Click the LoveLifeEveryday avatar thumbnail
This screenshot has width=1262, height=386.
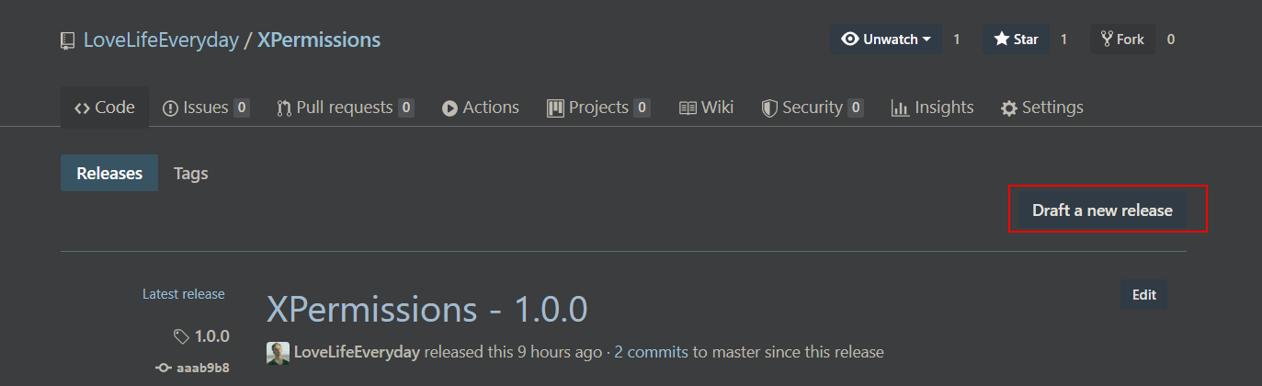(x=278, y=353)
